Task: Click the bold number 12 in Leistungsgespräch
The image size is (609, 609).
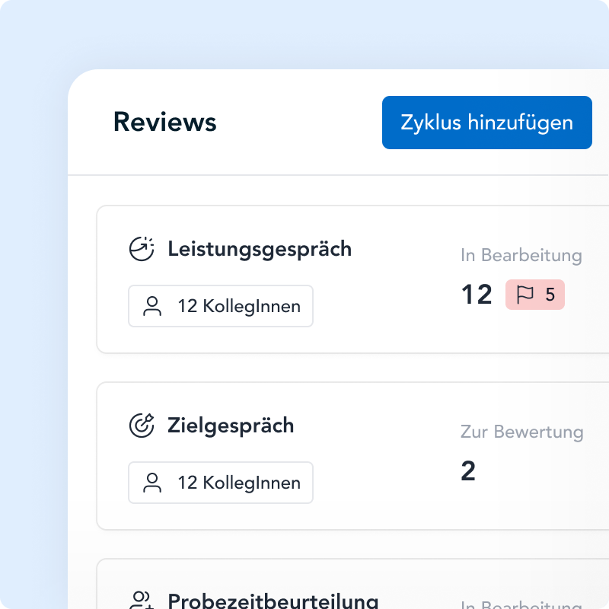Action: [477, 295]
